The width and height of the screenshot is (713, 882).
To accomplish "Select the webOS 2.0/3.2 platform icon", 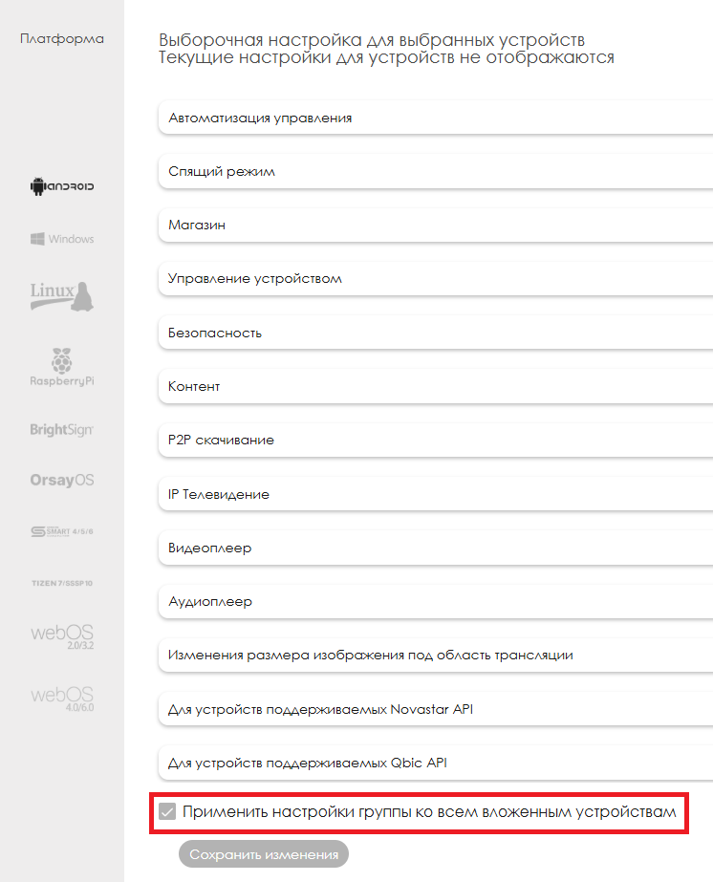I will pyautogui.click(x=62, y=638).
